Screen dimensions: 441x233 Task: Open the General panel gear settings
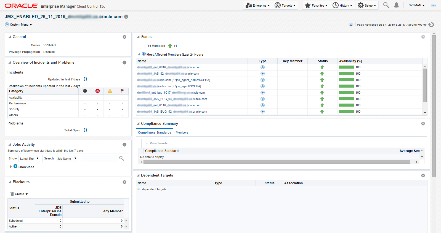pos(124,37)
